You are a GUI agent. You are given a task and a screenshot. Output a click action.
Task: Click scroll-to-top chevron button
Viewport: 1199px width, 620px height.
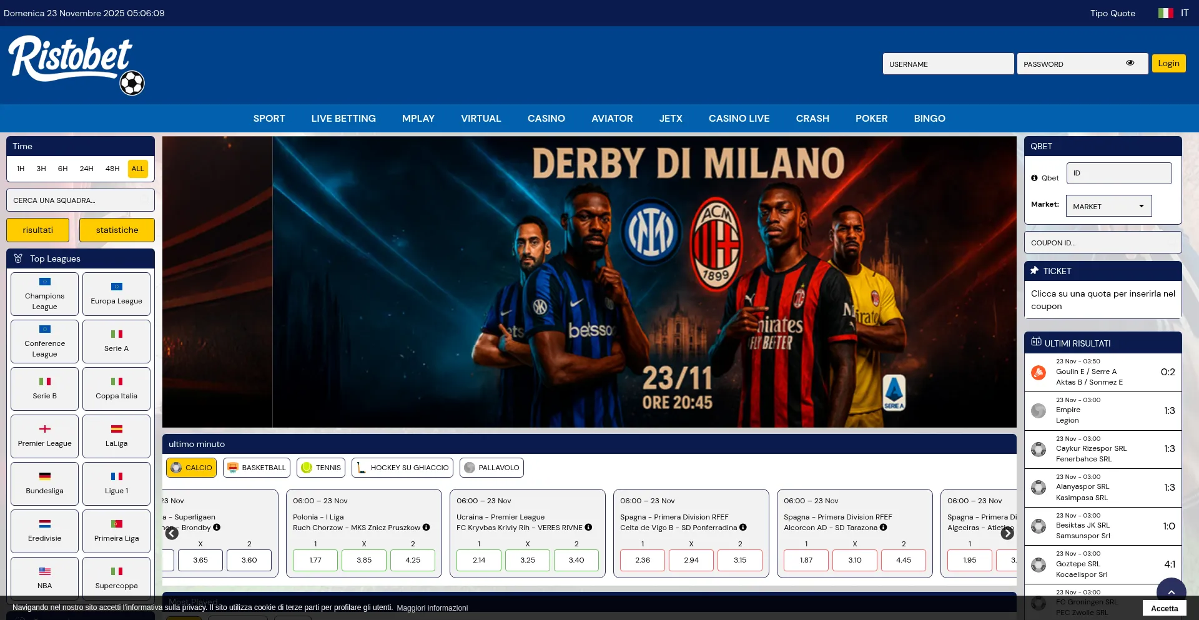pyautogui.click(x=1171, y=592)
